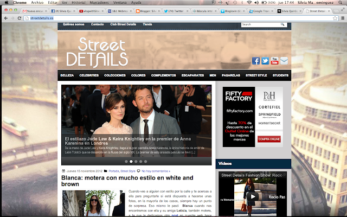Open the Ayuda menu
347x217 pixels.
click(x=136, y=3)
